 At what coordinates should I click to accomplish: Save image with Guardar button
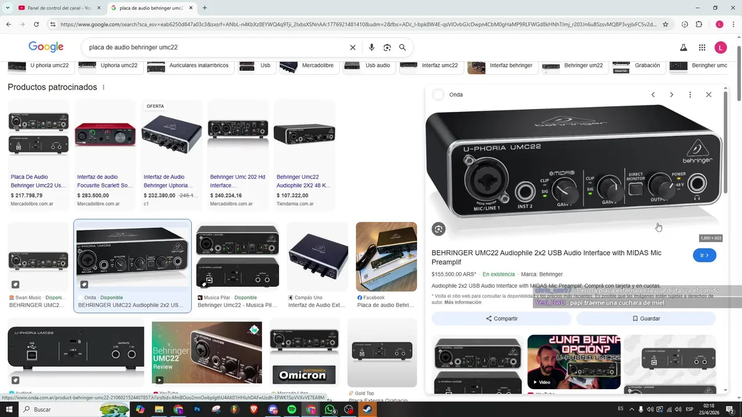click(x=646, y=319)
